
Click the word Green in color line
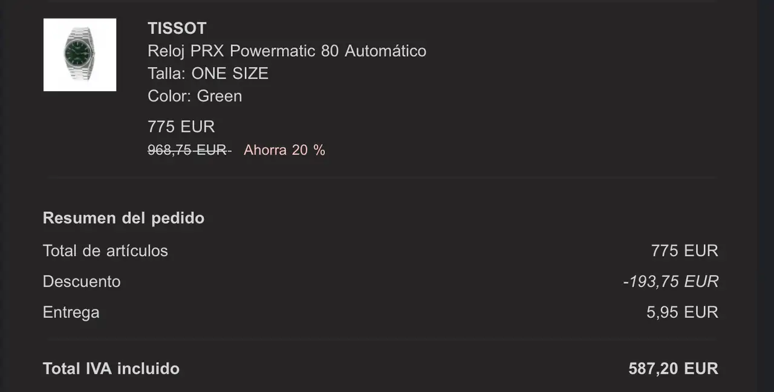pyautogui.click(x=220, y=96)
